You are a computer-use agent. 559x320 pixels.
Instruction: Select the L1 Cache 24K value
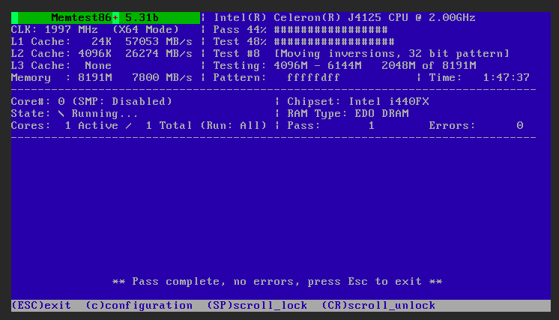[x=102, y=42]
